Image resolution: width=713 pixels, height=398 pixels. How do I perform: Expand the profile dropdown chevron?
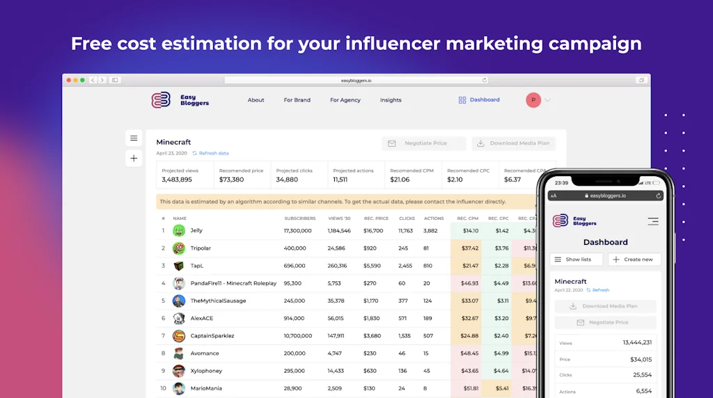click(547, 100)
